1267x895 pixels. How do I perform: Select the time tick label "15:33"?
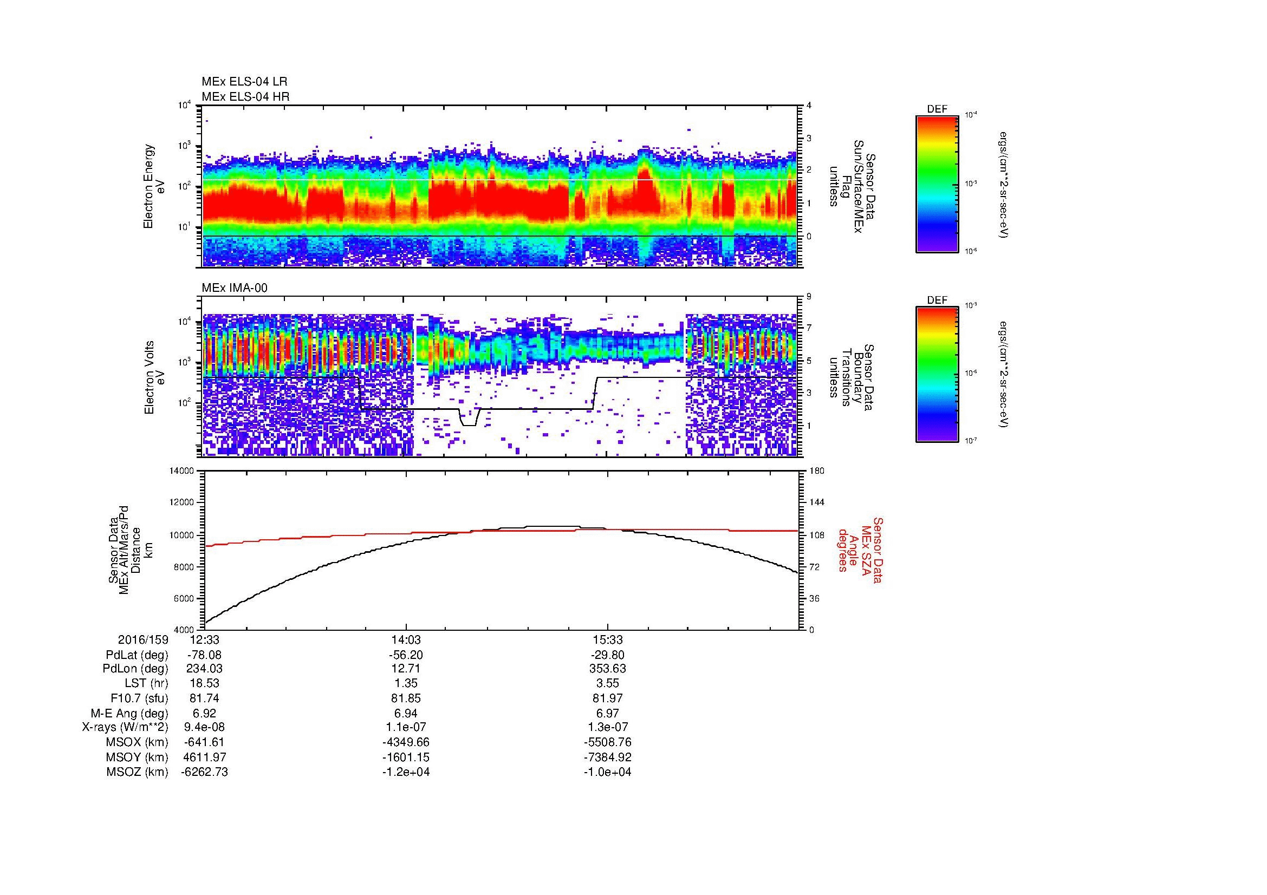coord(607,639)
